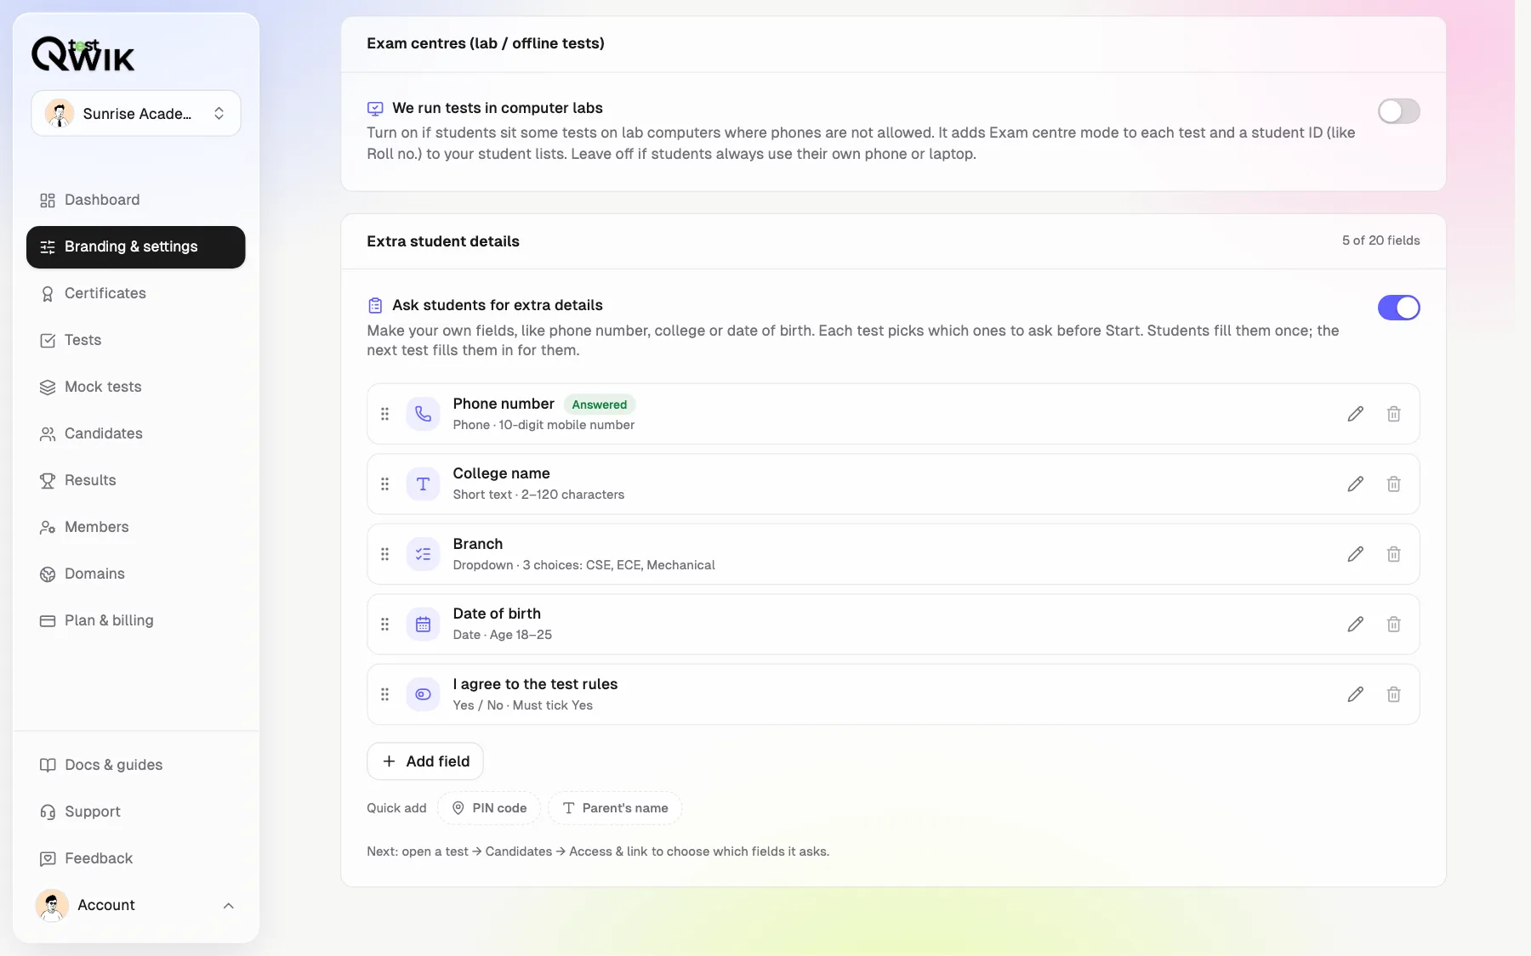The image size is (1531, 956).
Task: Edit the Phone number field
Action: (x=1356, y=414)
